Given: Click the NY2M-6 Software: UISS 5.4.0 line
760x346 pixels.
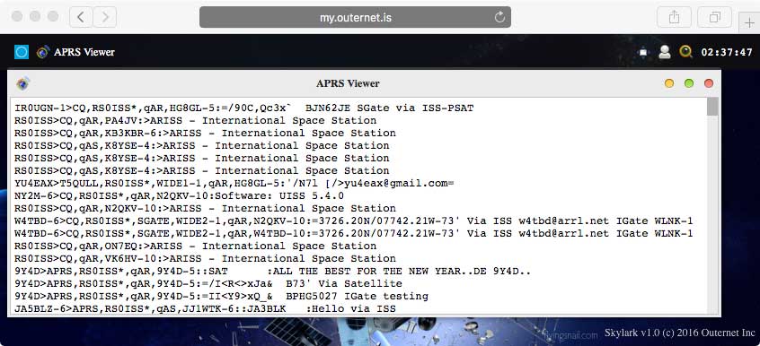Looking at the screenshot, I should pyautogui.click(x=179, y=196).
